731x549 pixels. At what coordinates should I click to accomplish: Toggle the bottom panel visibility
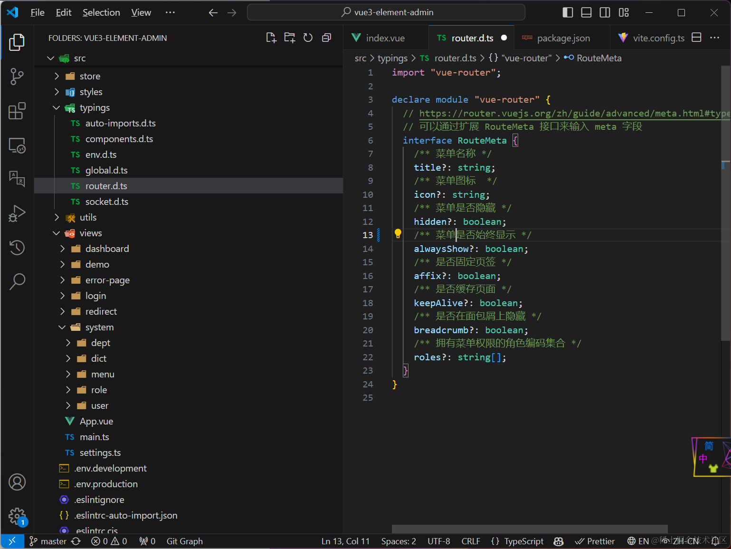coord(586,12)
